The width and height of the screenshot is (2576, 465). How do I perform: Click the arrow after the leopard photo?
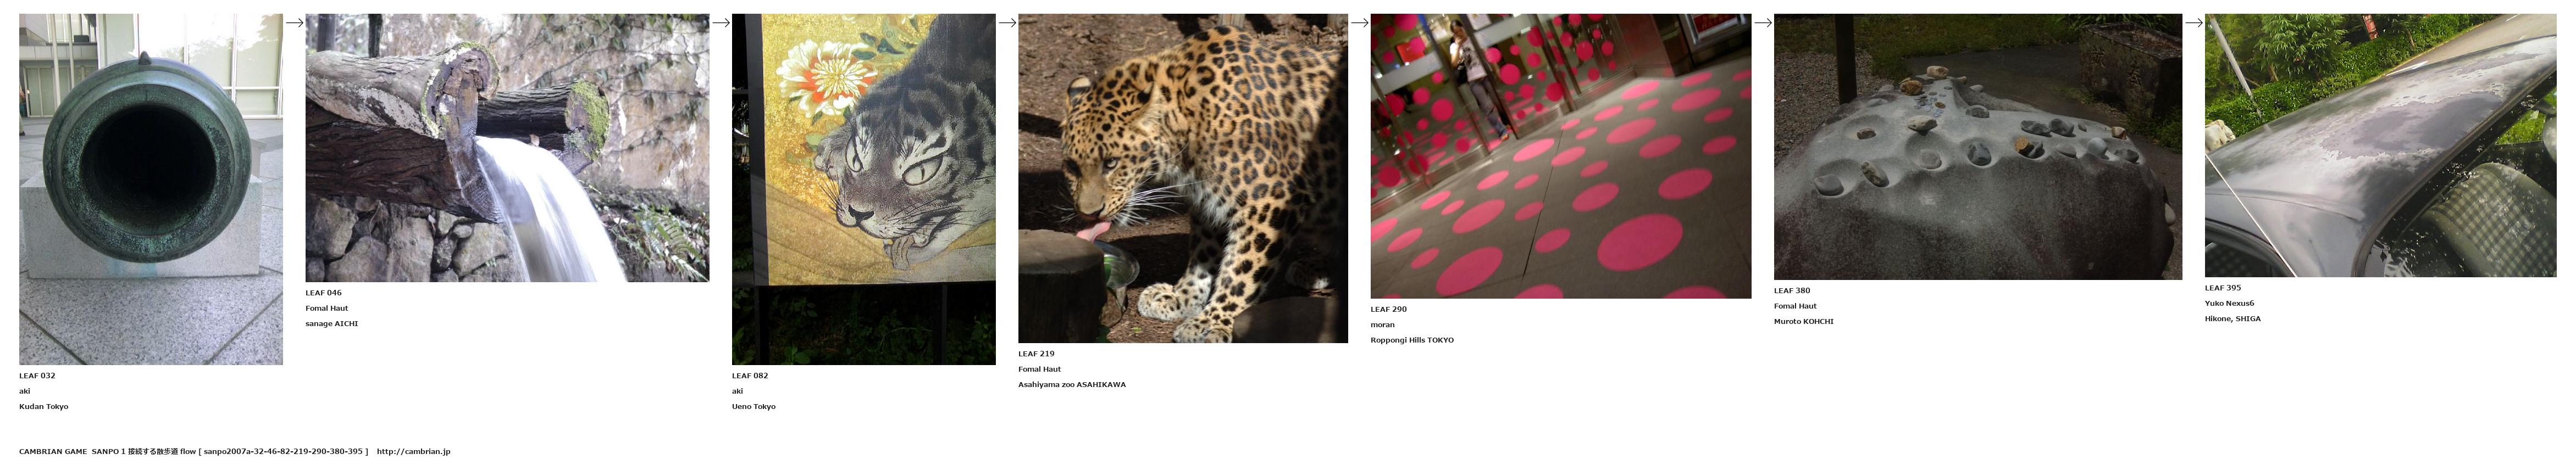pos(1359,23)
